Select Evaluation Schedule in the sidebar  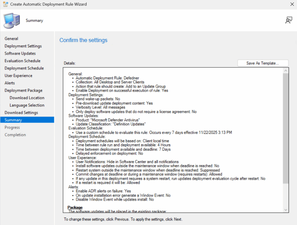(22, 61)
